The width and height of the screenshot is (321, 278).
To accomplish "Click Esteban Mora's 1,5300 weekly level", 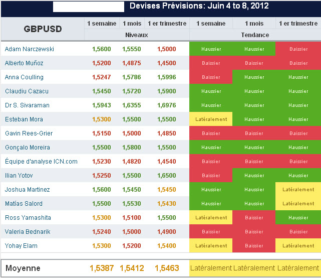I will pyautogui.click(x=102, y=119).
